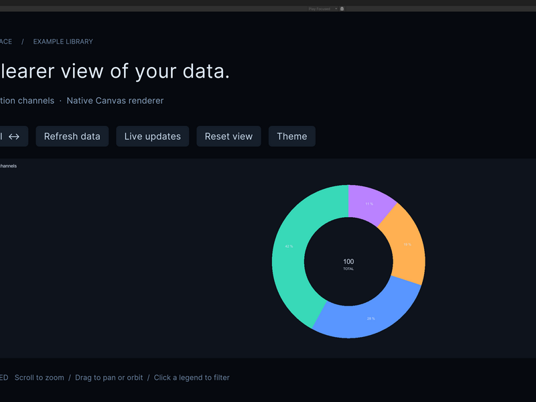Select the blue 28 % donut segment
This screenshot has width=536, height=402.
pos(371,318)
